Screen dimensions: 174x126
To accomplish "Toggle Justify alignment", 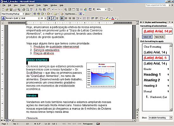I will coord(74,18).
